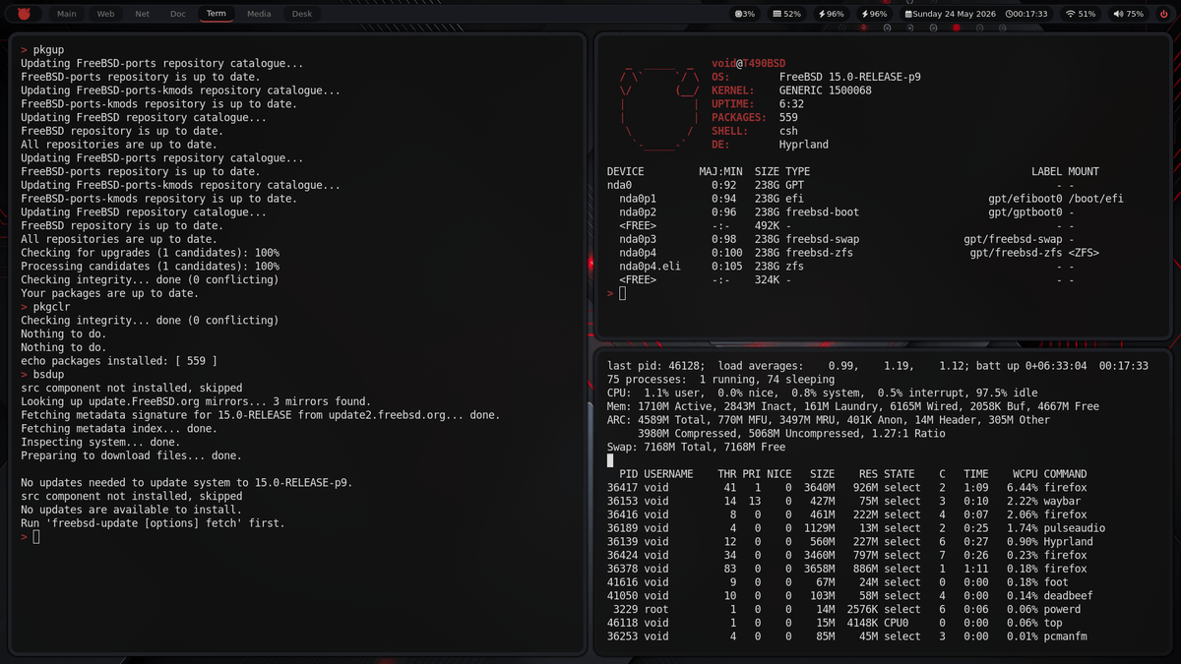Screen dimensions: 1181x664
Task: Click 'Preparing to download files... done.'
Action: (131, 456)
